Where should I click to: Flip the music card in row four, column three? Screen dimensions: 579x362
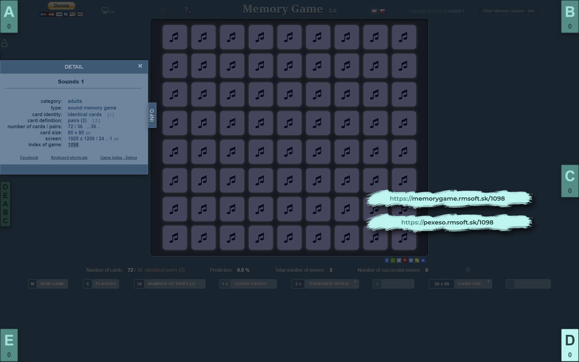[232, 123]
